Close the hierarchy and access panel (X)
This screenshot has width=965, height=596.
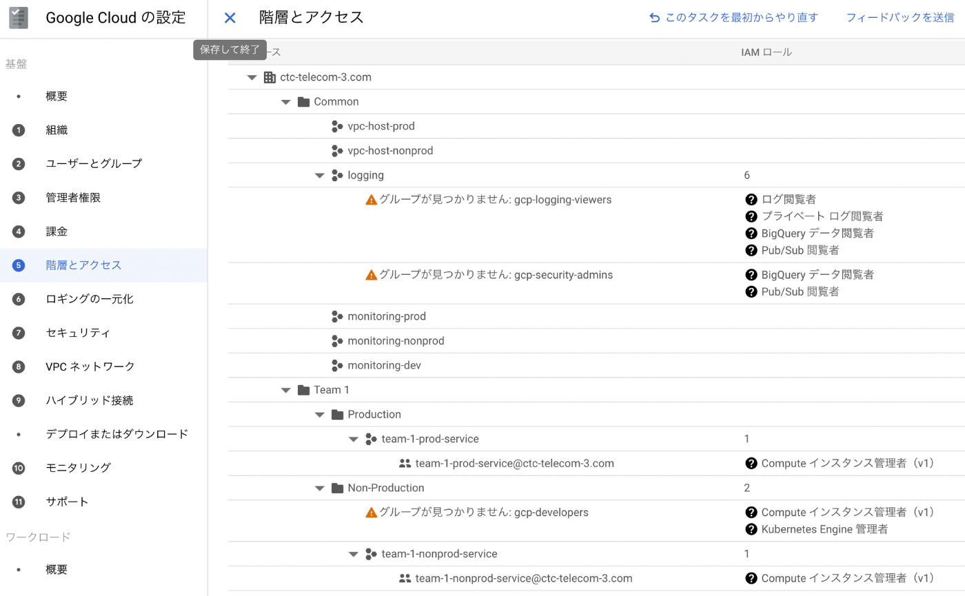pos(230,18)
